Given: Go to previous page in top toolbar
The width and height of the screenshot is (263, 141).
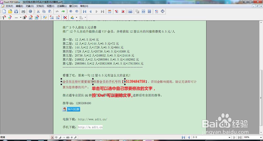Looking at the screenshot, I should click(90, 11).
